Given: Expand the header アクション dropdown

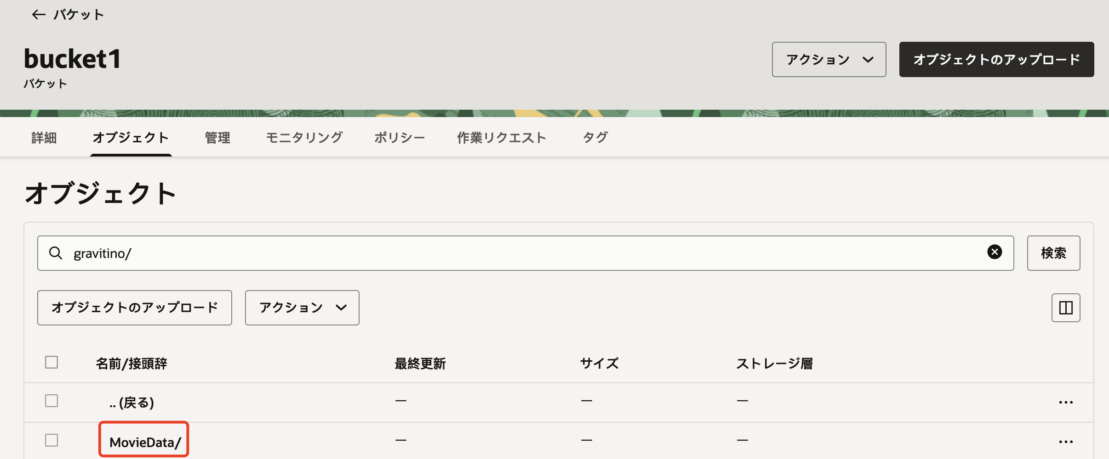Looking at the screenshot, I should click(829, 60).
